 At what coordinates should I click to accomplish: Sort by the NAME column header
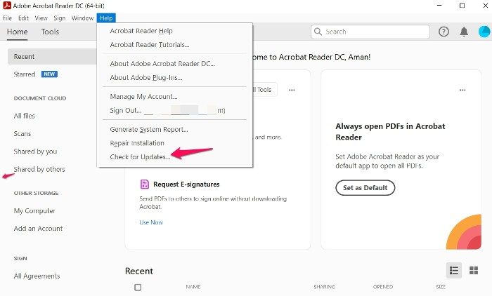point(193,287)
